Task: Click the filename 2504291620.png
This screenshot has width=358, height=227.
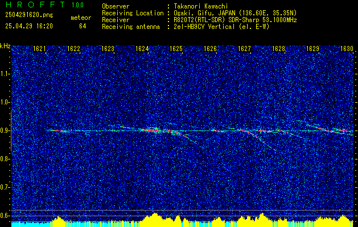Action: 29,15
